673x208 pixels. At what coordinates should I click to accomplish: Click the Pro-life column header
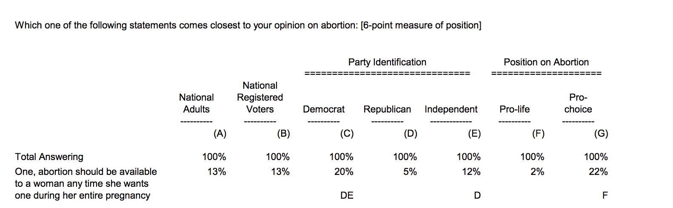click(514, 109)
